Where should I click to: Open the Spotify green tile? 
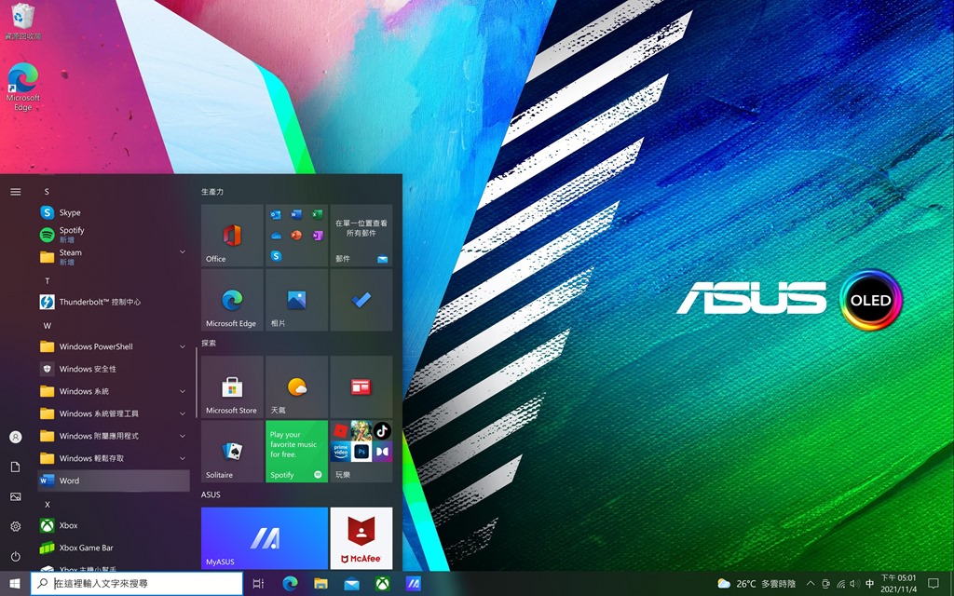(297, 452)
